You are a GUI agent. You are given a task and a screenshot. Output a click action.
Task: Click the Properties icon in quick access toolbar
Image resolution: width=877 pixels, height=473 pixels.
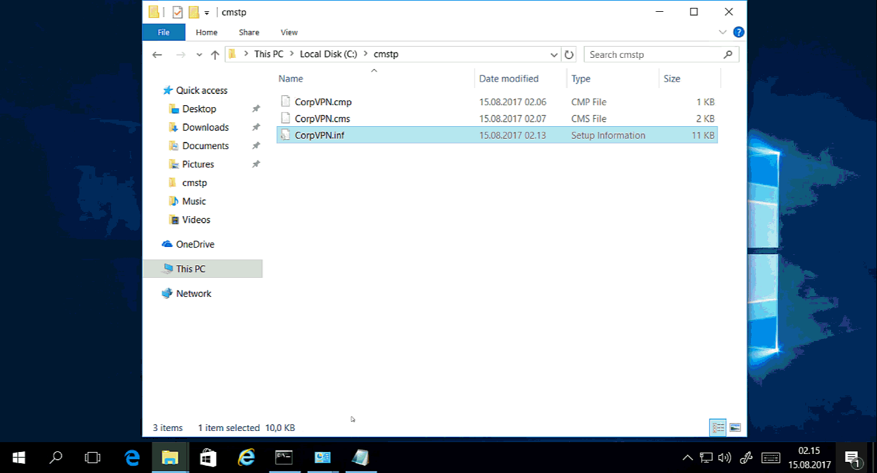(177, 12)
